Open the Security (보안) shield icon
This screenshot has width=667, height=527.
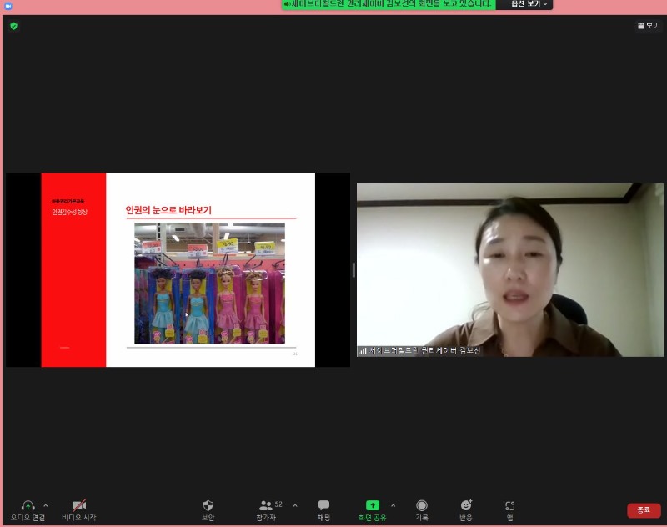(208, 506)
